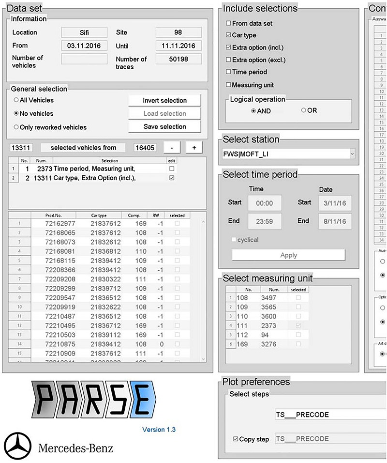387x463 pixels.
Task: Toggle selected checkbox for vehicle 72208366
Action: point(177,270)
